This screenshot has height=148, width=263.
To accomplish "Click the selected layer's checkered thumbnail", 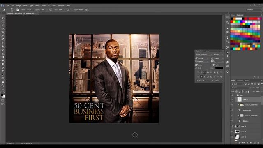I will click(x=239, y=99).
